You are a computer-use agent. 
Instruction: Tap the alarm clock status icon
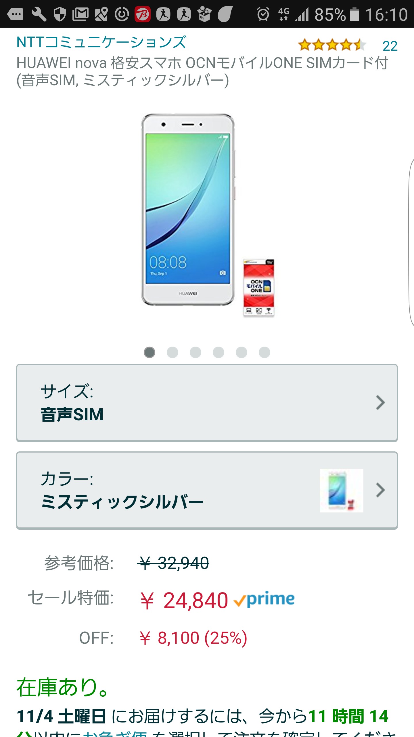click(x=263, y=14)
